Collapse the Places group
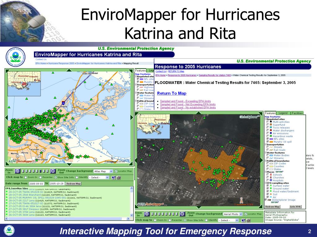 (x=266, y=172)
